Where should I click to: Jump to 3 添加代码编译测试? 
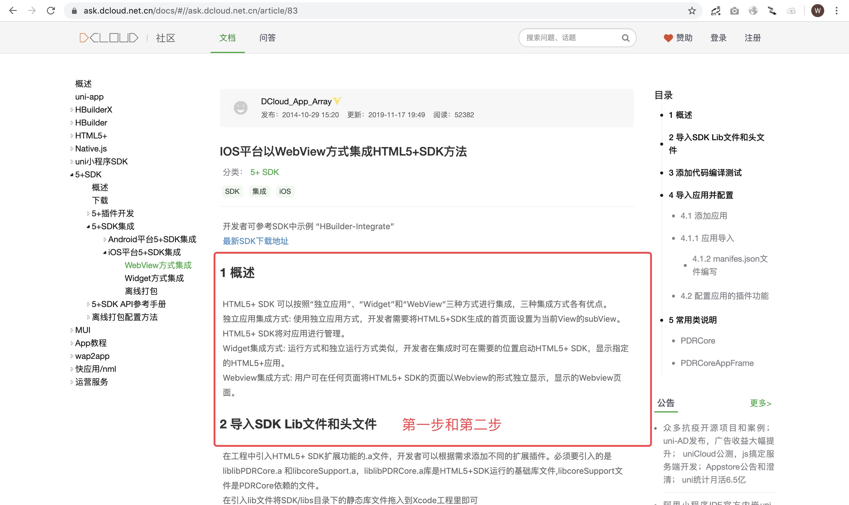[x=705, y=173]
